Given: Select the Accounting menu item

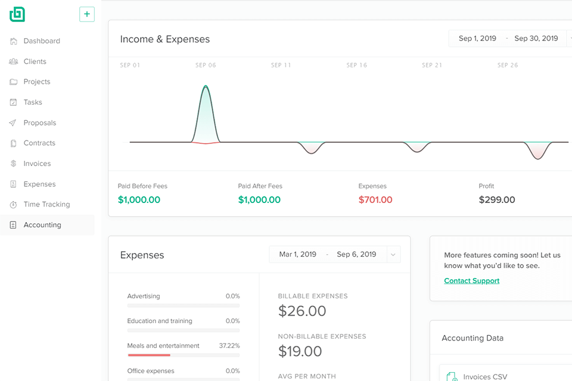Looking at the screenshot, I should click(x=47, y=225).
